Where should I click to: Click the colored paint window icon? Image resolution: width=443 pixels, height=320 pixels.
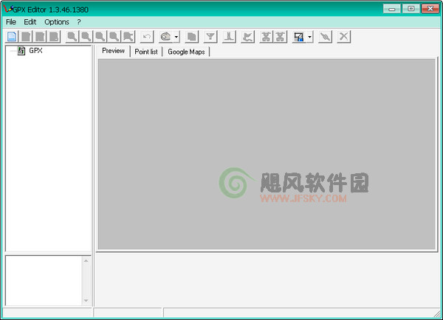[299, 37]
